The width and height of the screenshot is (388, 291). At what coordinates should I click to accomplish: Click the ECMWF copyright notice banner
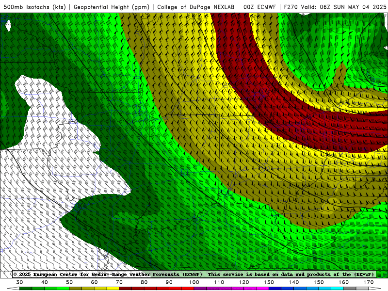point(194,274)
